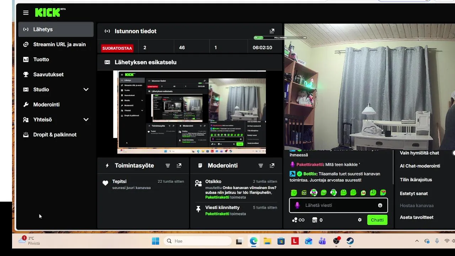
Task: Insert the headphones frog emote
Action: coord(333,193)
